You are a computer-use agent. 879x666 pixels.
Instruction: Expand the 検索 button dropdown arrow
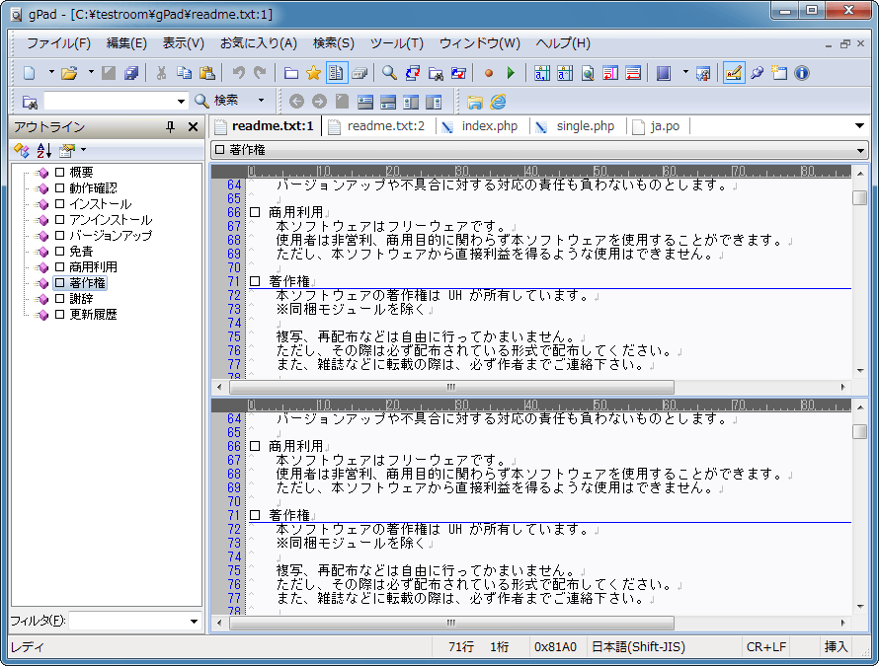pyautogui.click(x=262, y=101)
